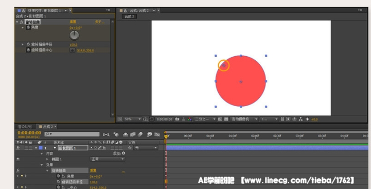Open the composition mini-flowchart icon

pos(106,134)
